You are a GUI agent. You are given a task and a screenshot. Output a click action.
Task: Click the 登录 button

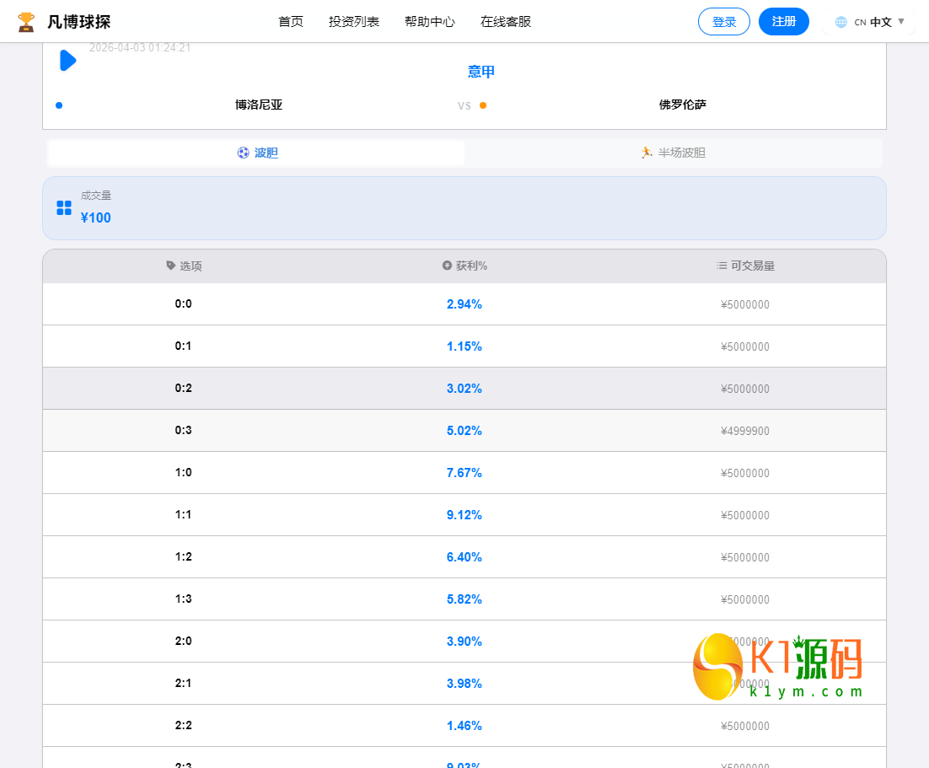tap(723, 22)
